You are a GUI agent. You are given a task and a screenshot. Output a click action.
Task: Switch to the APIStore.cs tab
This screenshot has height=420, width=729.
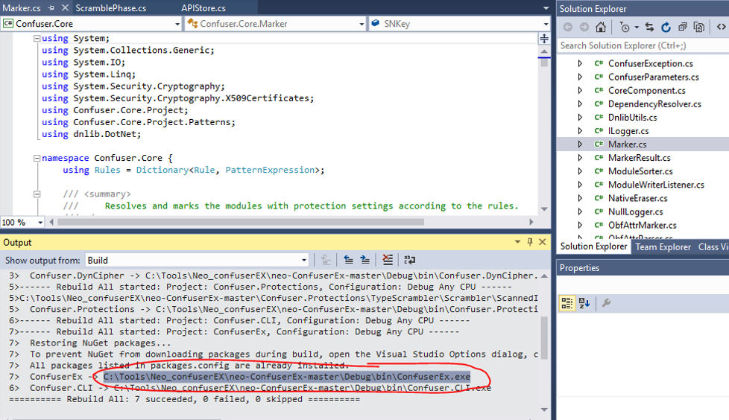click(x=203, y=8)
